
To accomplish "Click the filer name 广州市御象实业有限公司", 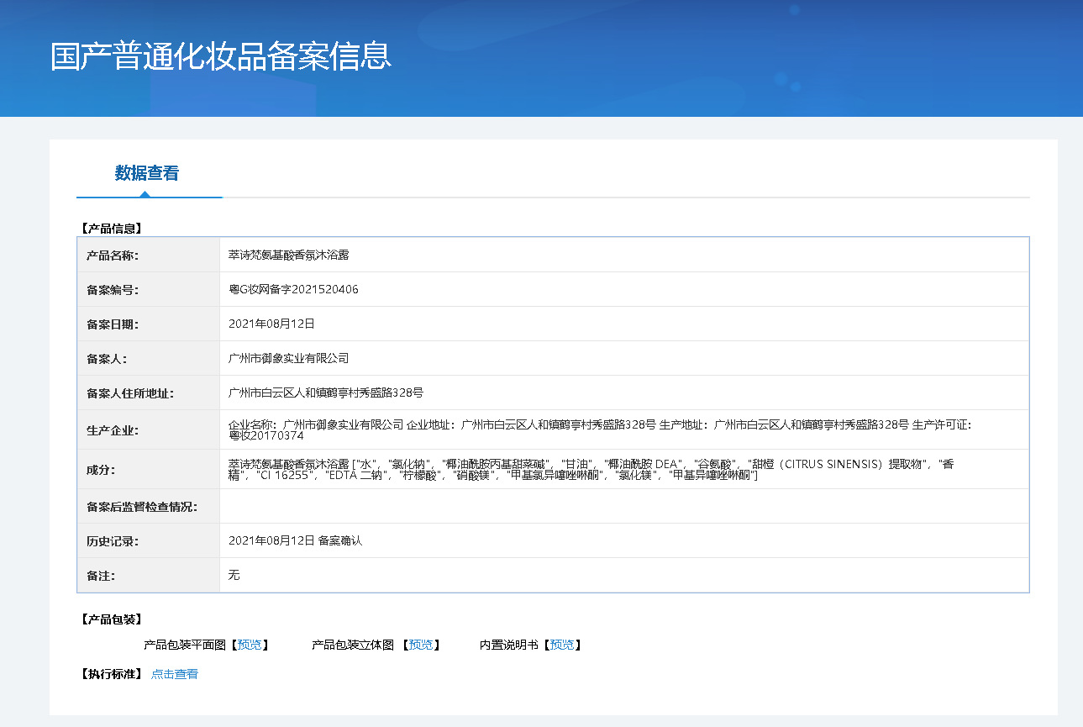I will coord(288,358).
